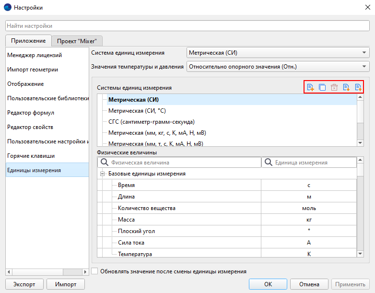
Task: Open the Значения температуры и давления dropdown
Action: click(x=278, y=66)
